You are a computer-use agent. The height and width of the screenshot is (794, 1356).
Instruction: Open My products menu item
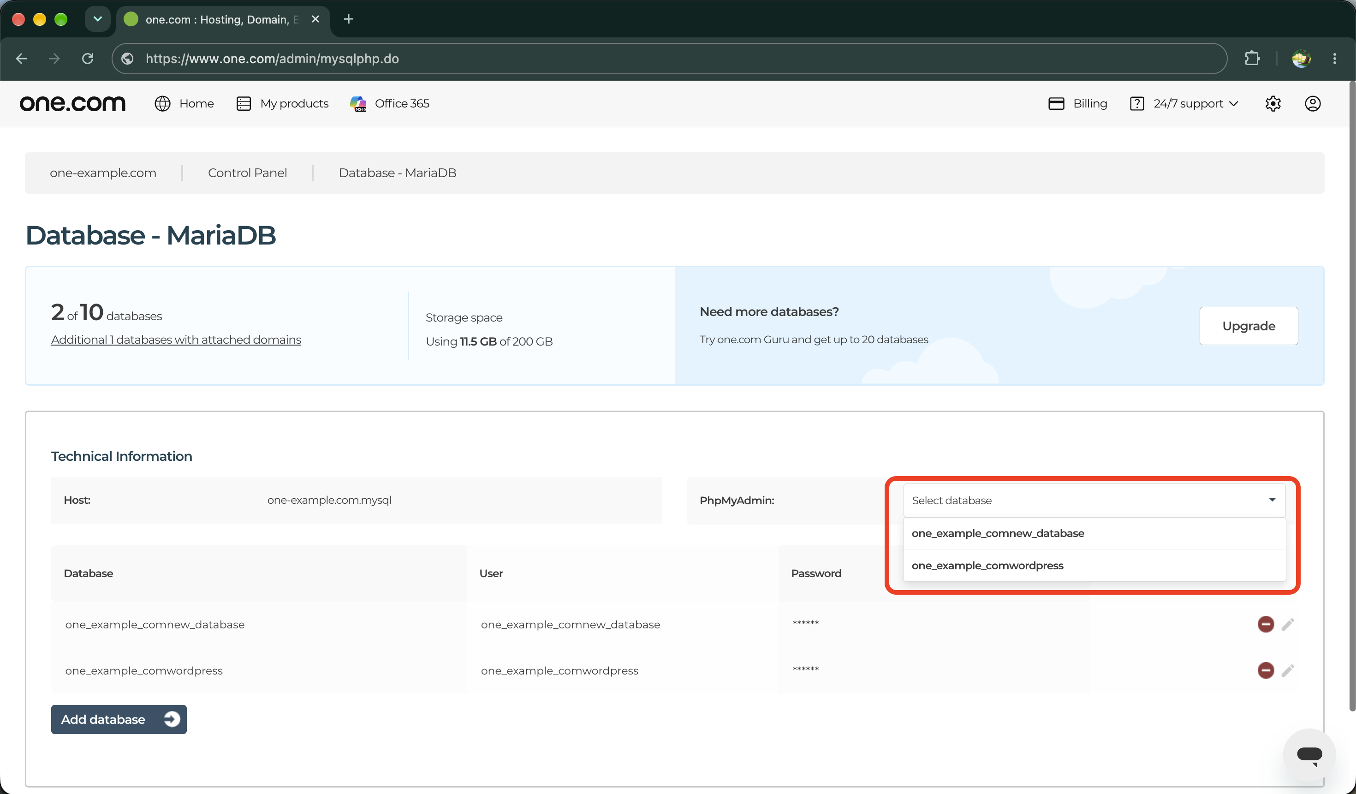pyautogui.click(x=282, y=103)
